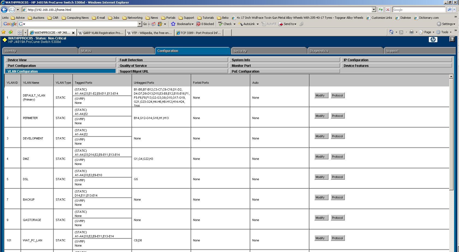Viewport: 459px width, 252px height.
Task: Open the Tools menu dropdown
Action: pyautogui.click(x=444, y=32)
